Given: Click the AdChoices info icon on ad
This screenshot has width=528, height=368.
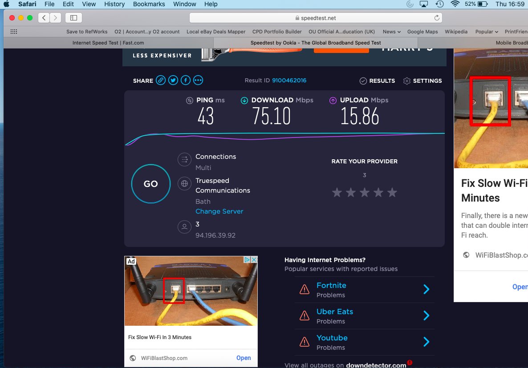Looking at the screenshot, I should tap(247, 259).
